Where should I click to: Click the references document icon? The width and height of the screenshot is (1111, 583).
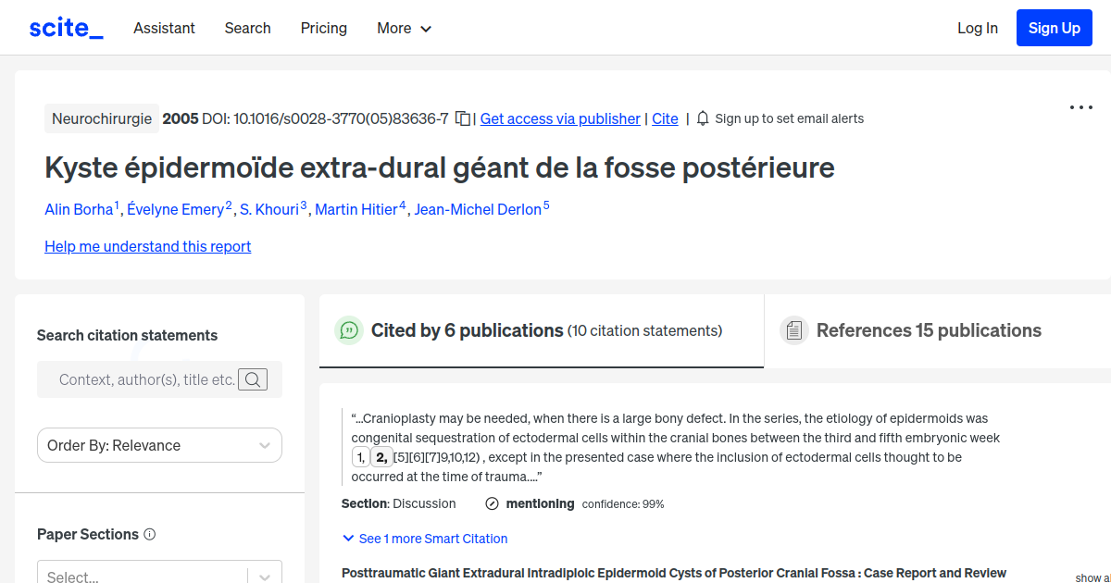(794, 329)
